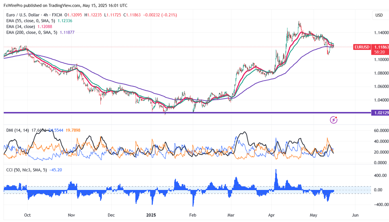Screen dimensions: 389x222
Task: Click the 2025 label on time axis
Action: coord(151,215)
